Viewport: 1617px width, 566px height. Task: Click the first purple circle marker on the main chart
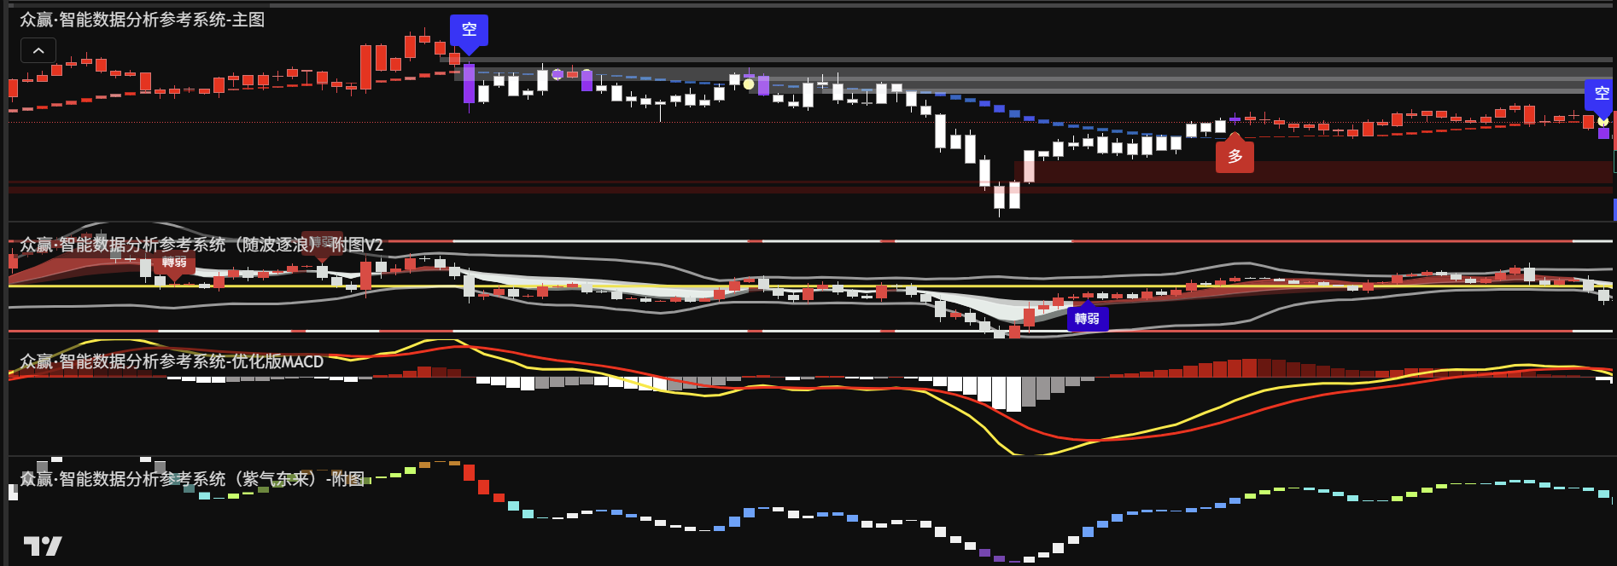tap(557, 74)
